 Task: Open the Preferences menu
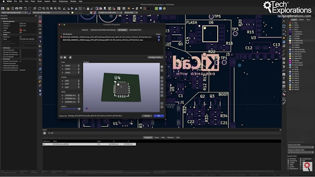pyautogui.click(x=63, y=1)
